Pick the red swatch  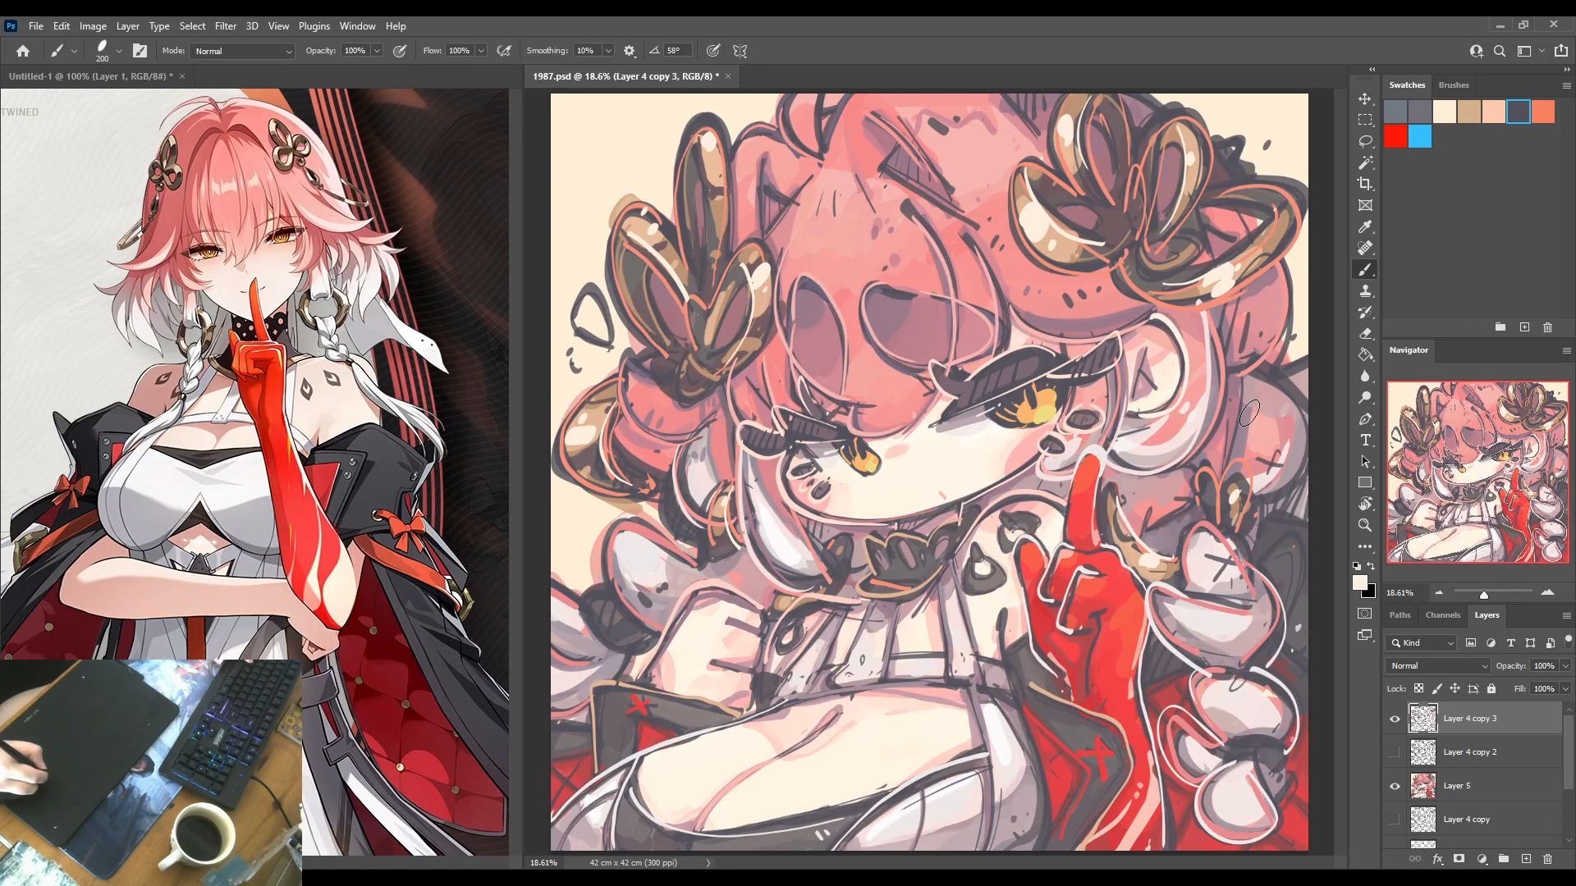1395,137
